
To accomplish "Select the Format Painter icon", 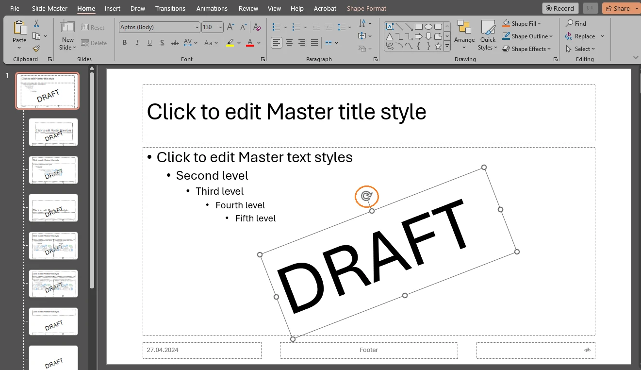I will click(36, 48).
